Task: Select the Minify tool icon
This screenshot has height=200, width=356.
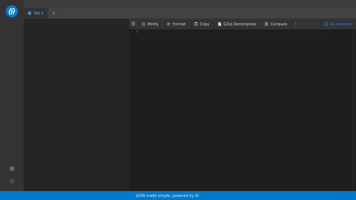Action: tap(144, 24)
